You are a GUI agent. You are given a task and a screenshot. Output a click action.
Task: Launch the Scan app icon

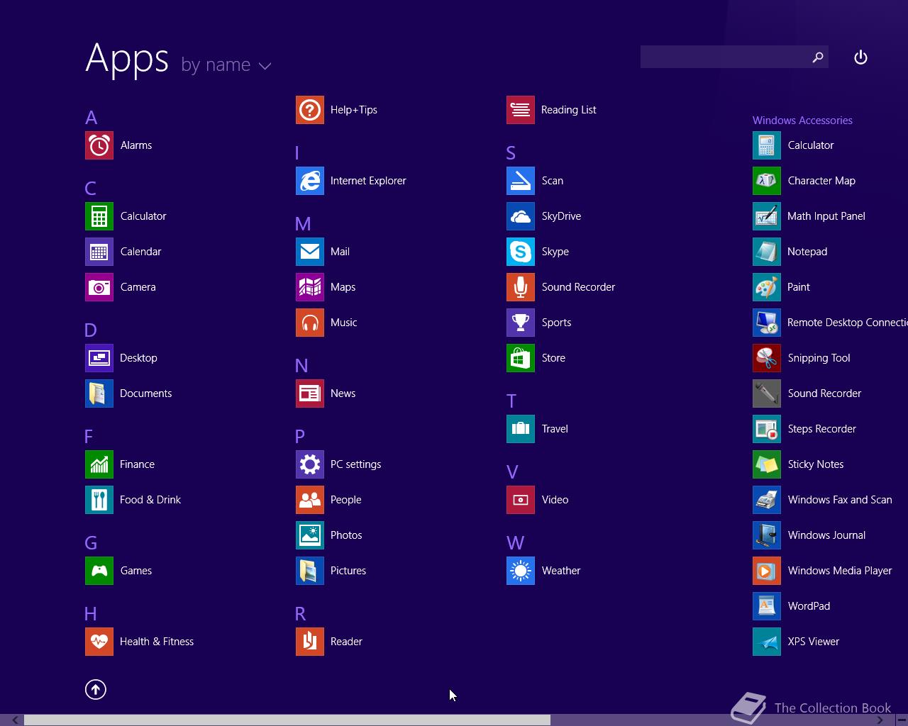(x=521, y=181)
